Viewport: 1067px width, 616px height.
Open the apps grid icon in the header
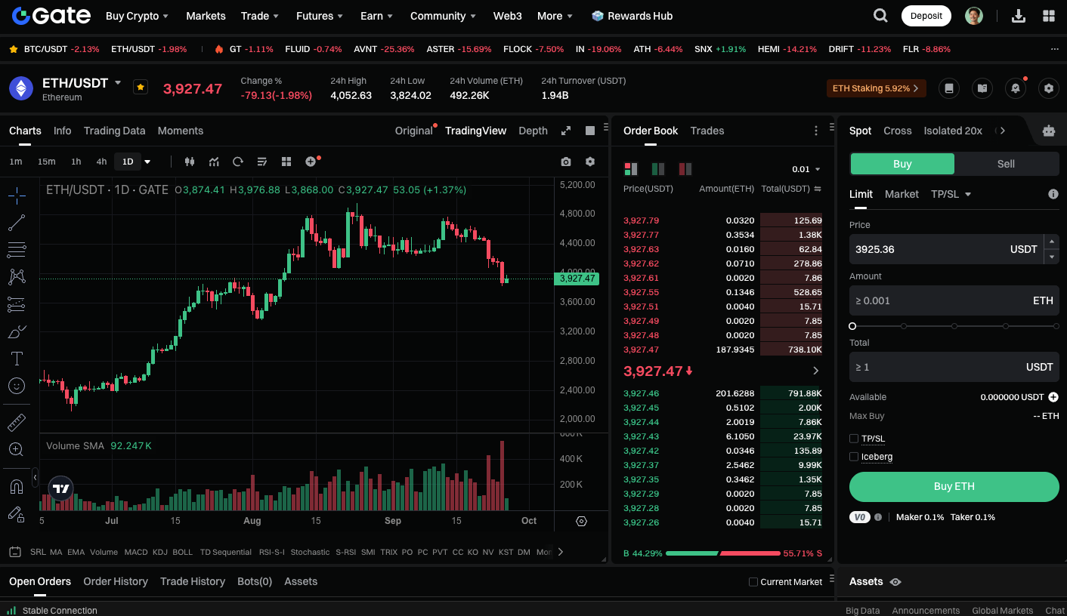click(1049, 16)
